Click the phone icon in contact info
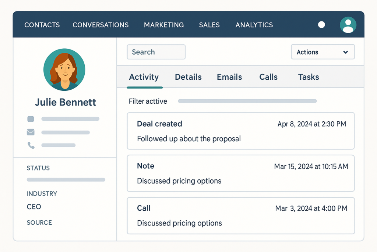377x252 pixels. 31,145
